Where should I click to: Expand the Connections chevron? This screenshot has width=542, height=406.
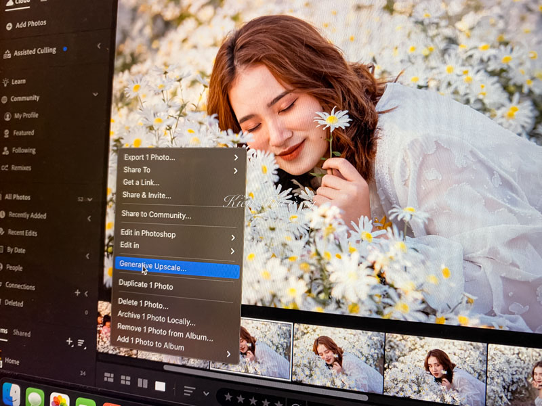[86, 294]
